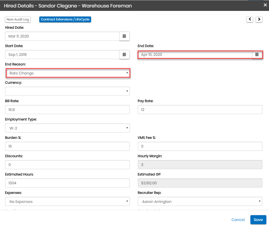Open the Expenses dropdown

67,201
